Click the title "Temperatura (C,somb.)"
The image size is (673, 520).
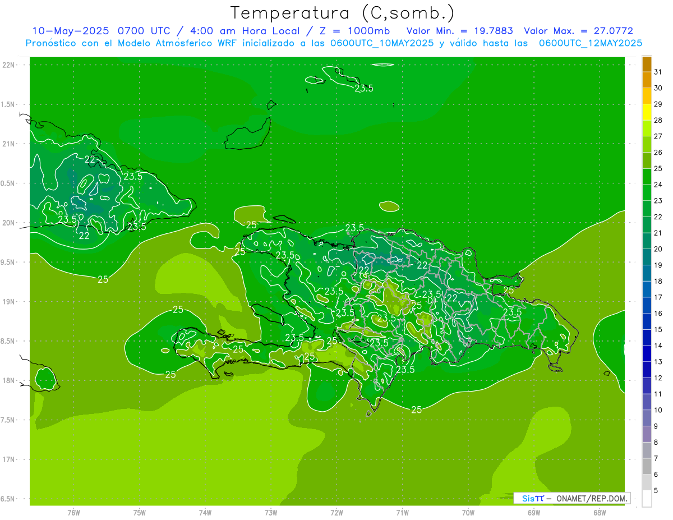click(343, 13)
